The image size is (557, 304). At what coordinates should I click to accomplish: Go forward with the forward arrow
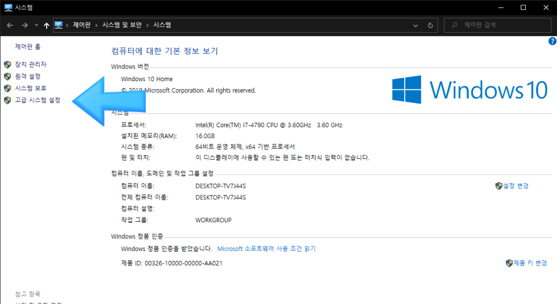(25, 25)
